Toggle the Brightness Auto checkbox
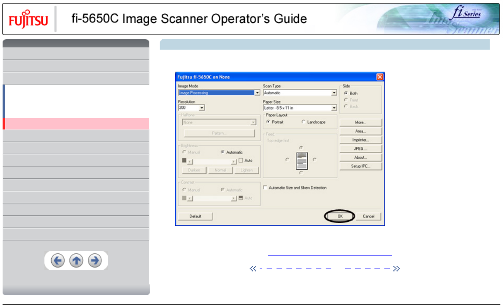Image resolution: width=503 pixels, height=306 pixels. [241, 160]
